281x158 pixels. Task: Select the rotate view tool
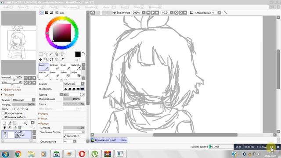51,60
